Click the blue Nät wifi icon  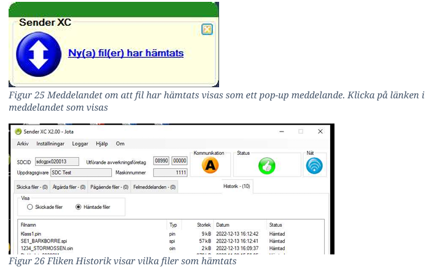(x=314, y=165)
